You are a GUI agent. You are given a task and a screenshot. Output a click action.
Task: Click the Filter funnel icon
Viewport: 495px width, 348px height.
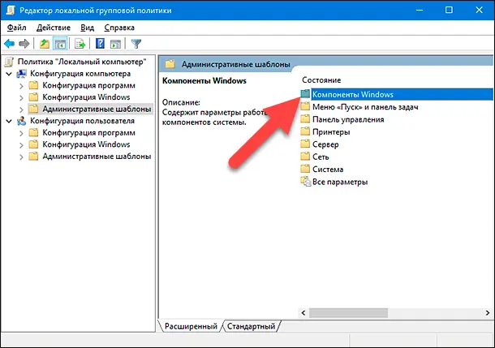pos(136,44)
